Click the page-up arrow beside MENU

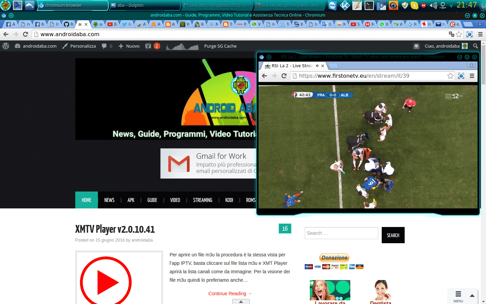(472, 296)
